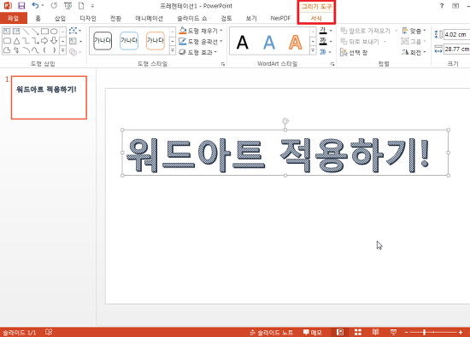Open the WordArt 스타일 dialog launcher
Image resolution: width=470 pixels, height=337 pixels.
click(x=332, y=64)
